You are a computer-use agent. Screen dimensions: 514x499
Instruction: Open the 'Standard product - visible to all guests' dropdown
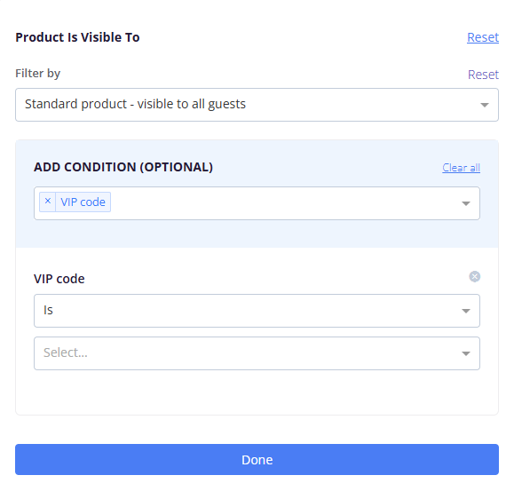point(257,105)
